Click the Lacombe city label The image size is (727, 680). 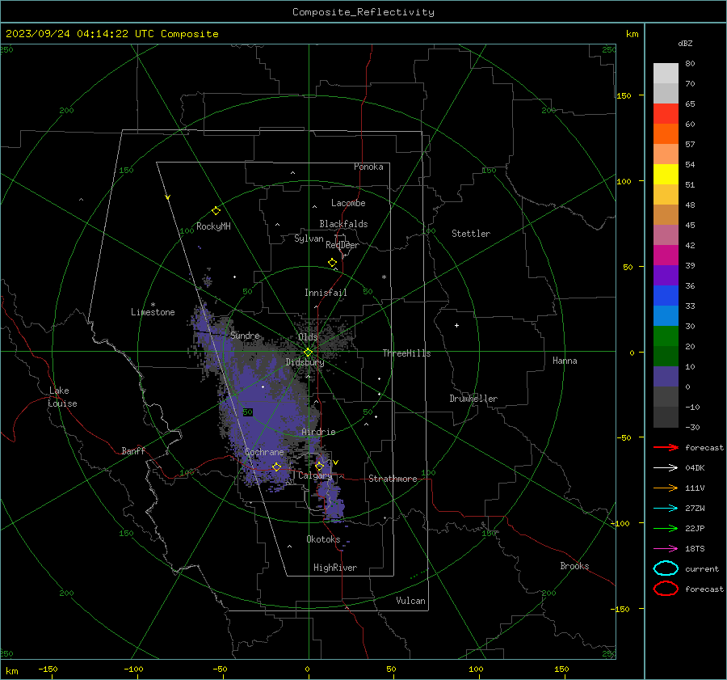tap(348, 203)
